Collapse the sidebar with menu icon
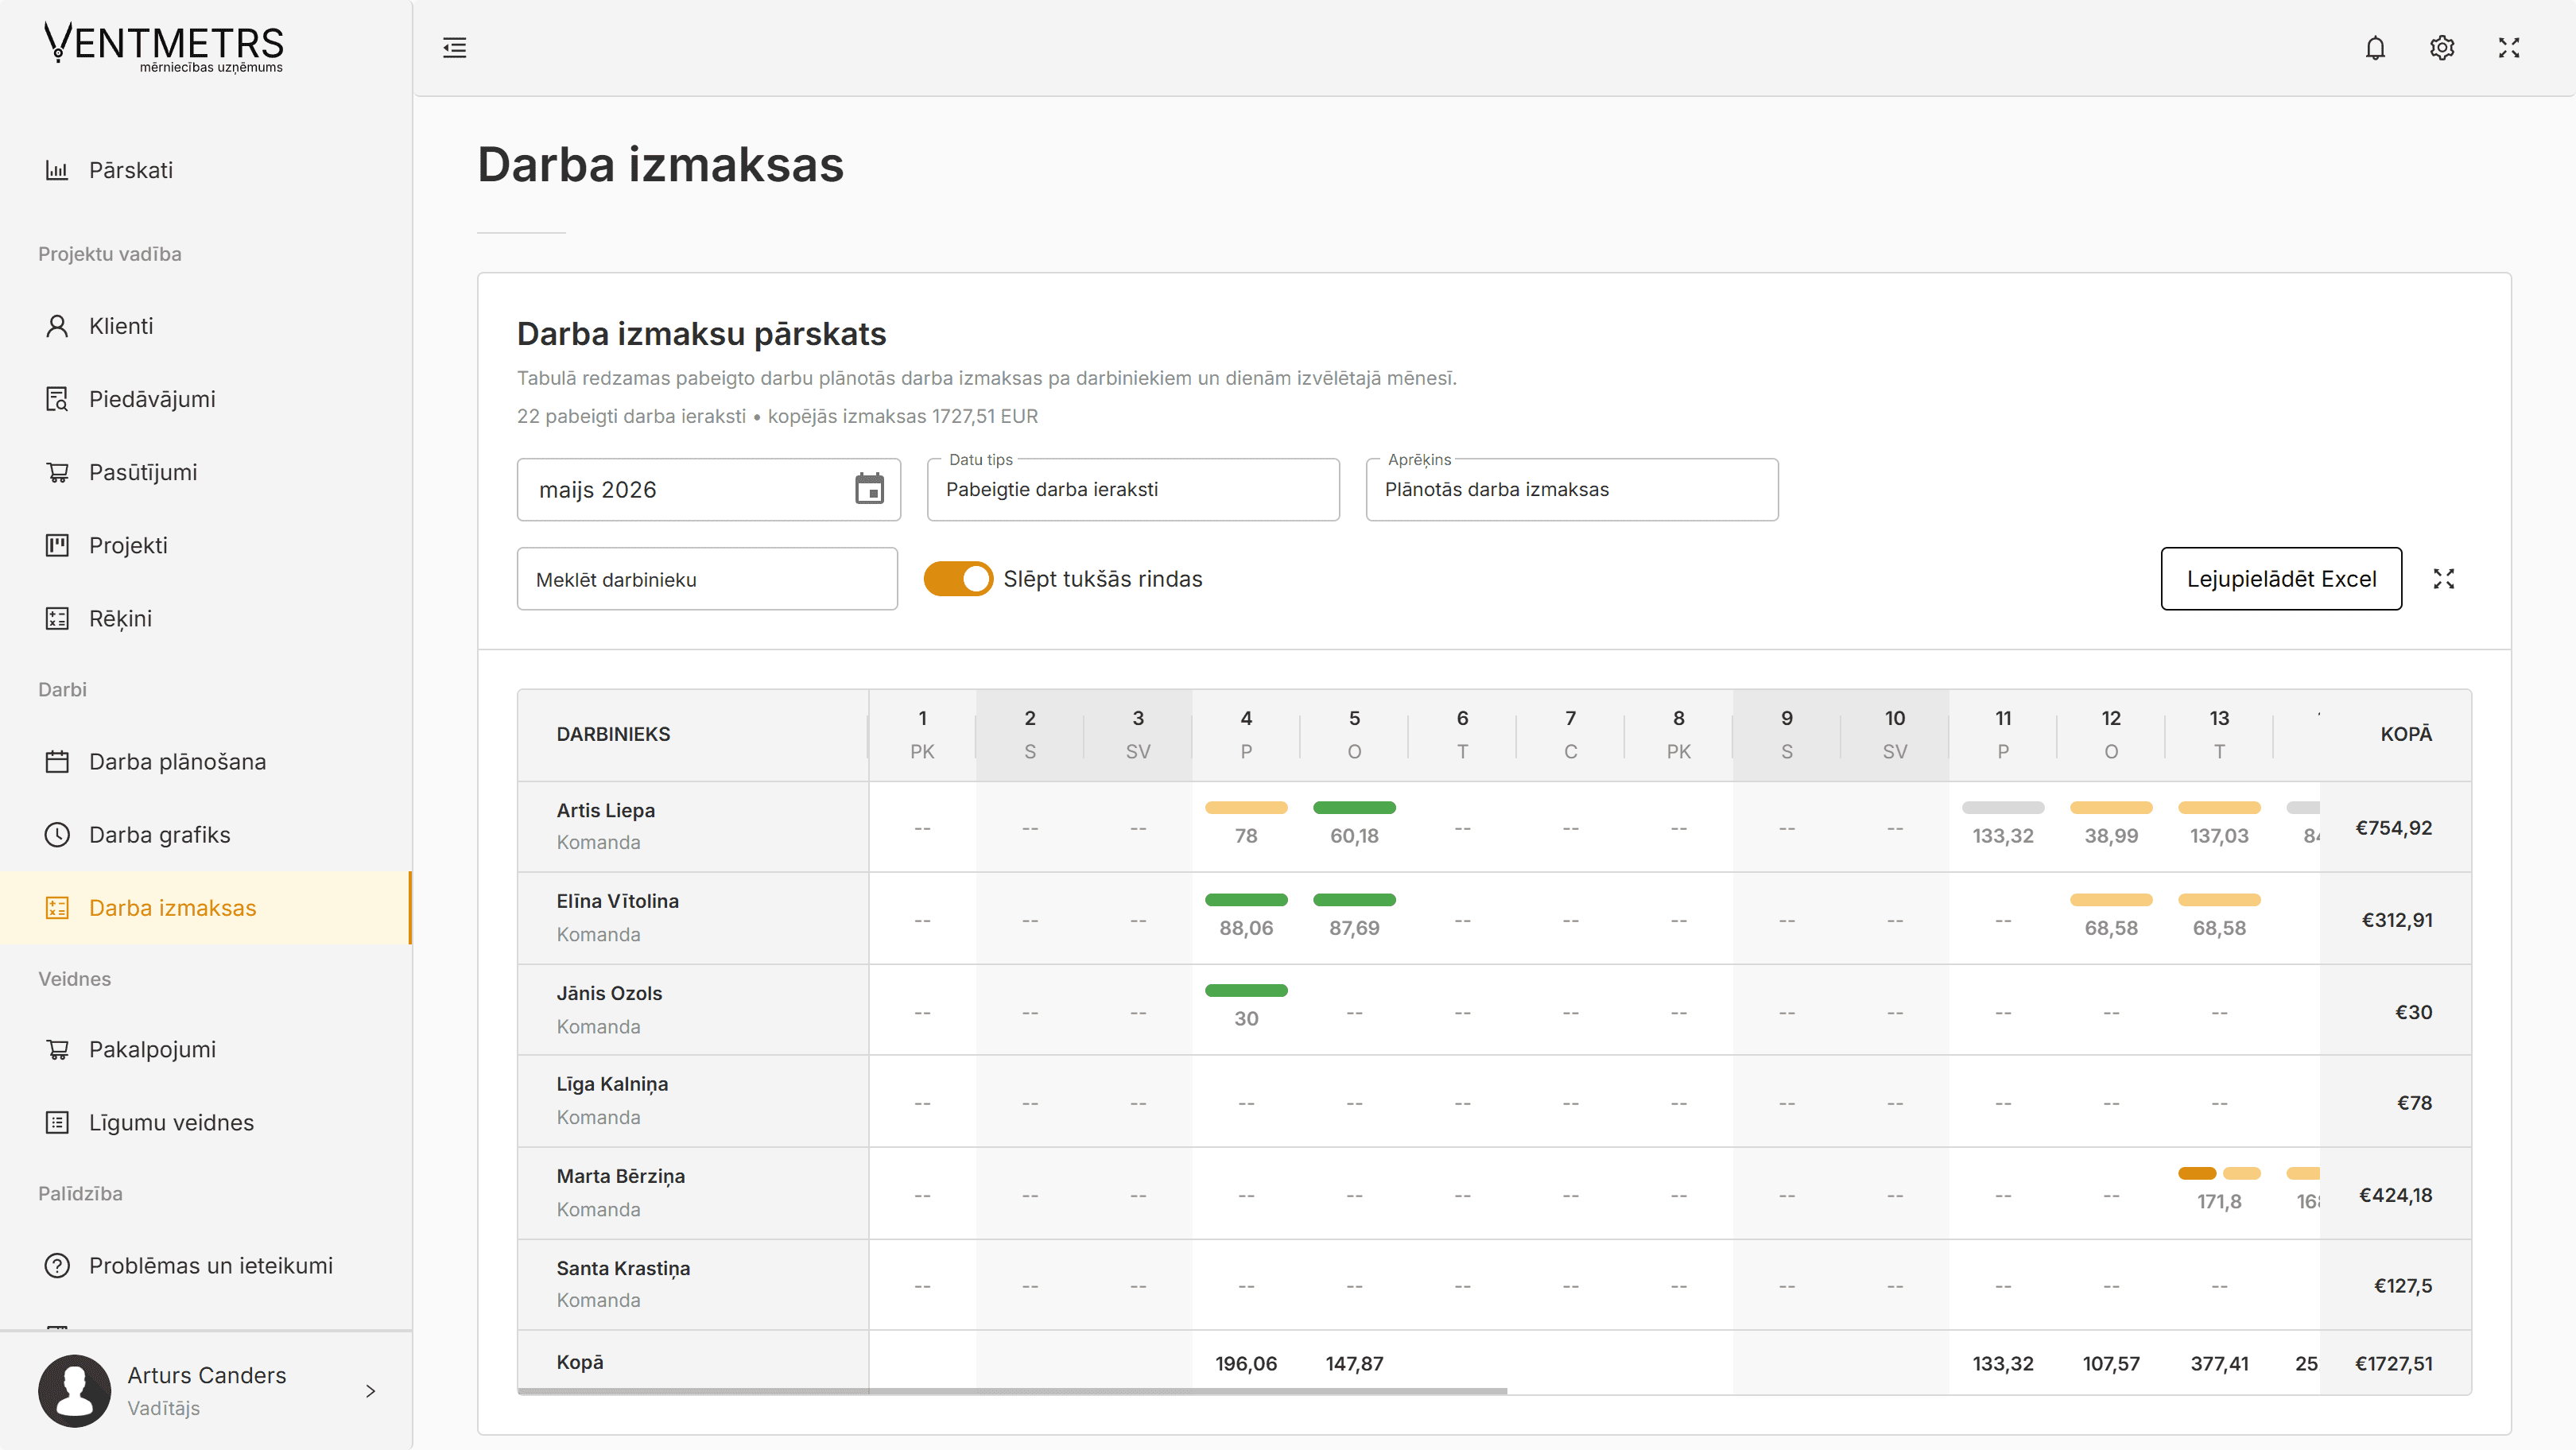Screen dimensions: 2576x1450 click(455, 47)
